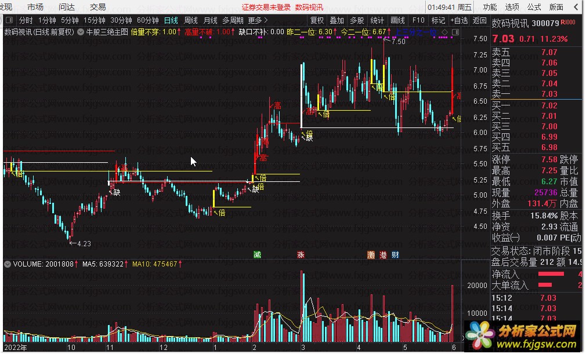
Task: Click the 证券交易未登录 login link
Action: tap(266, 7)
